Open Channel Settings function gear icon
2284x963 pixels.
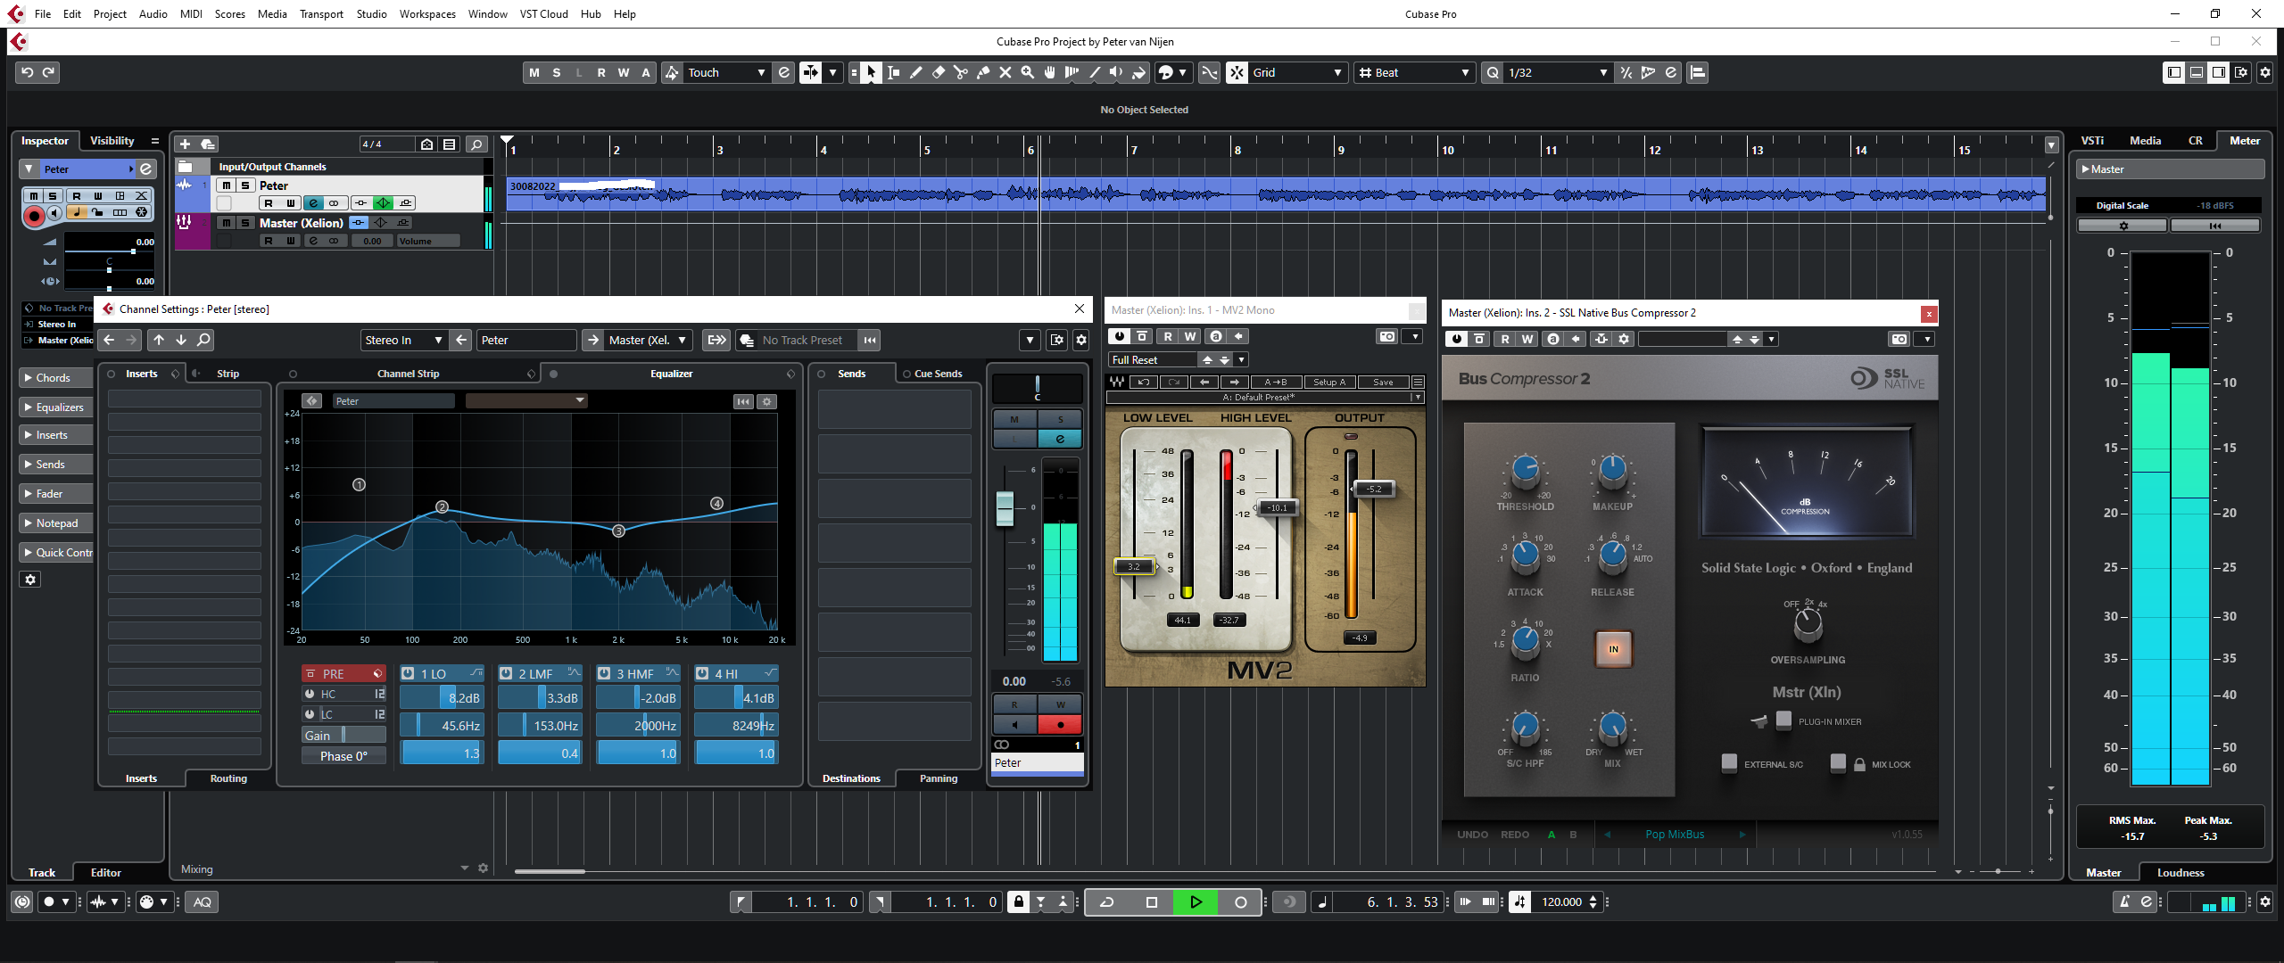(1081, 340)
